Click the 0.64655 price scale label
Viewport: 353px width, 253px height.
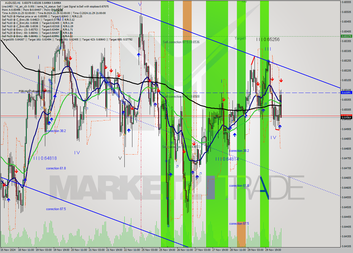click(347, 178)
